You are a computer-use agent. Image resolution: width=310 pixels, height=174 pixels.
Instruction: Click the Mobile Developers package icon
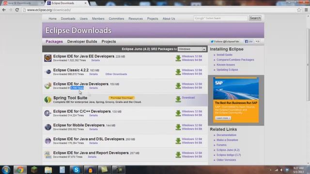tap(48, 127)
